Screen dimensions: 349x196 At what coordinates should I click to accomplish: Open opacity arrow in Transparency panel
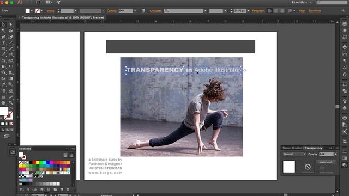point(336,154)
